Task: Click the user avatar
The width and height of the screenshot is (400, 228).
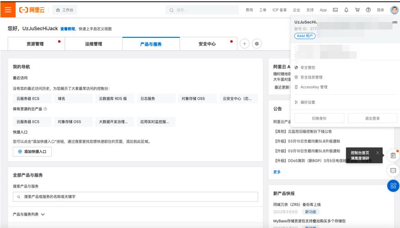Action: point(395,10)
